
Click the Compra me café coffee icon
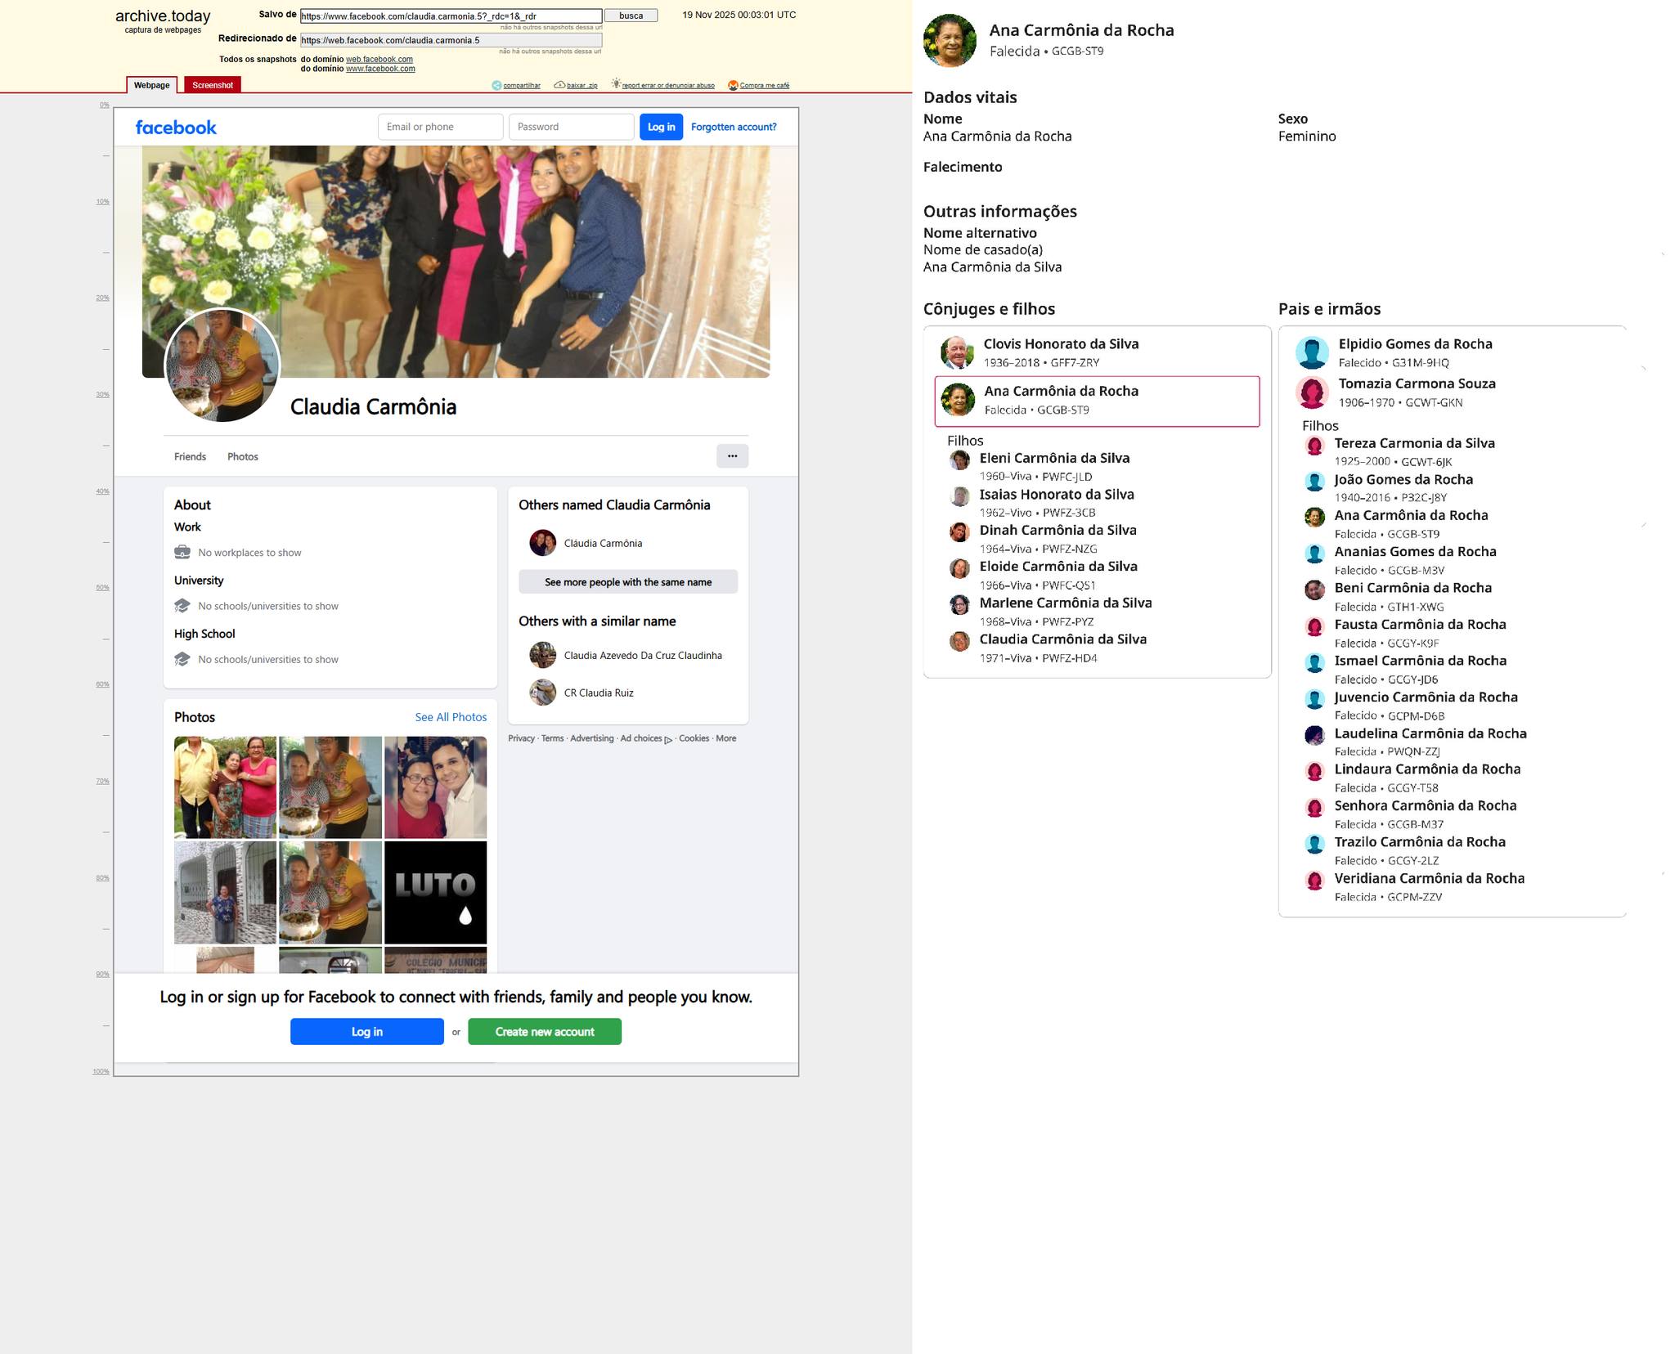[x=733, y=85]
